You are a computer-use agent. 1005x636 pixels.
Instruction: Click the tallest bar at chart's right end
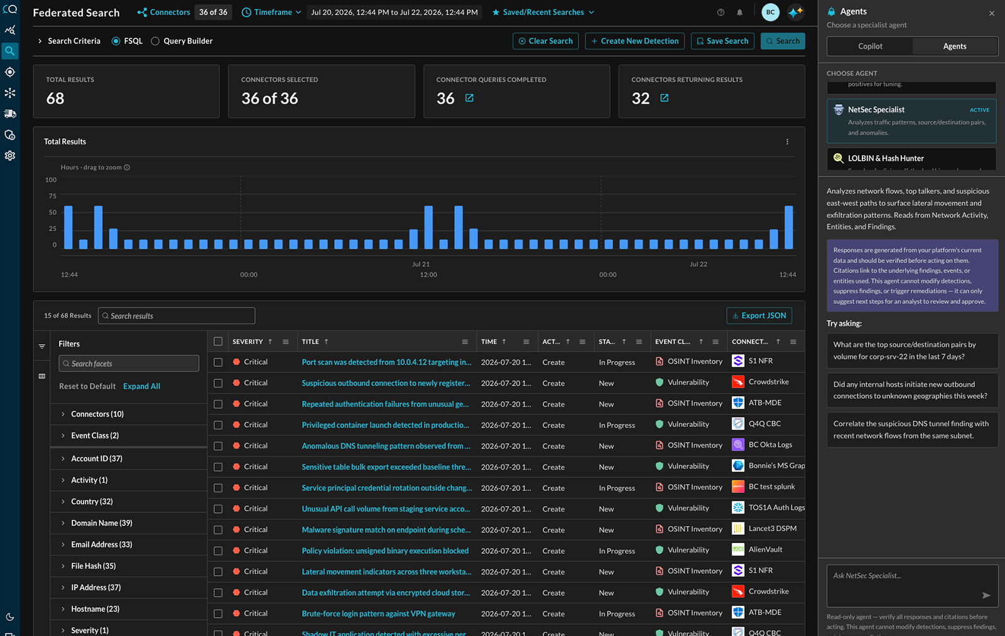tap(788, 227)
